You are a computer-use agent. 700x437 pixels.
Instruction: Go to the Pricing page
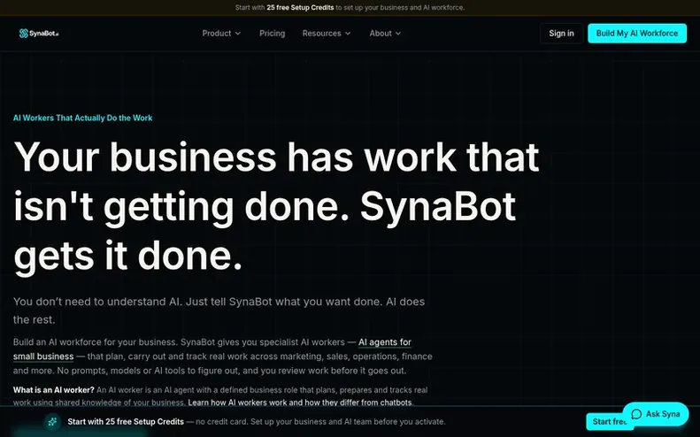point(272,34)
